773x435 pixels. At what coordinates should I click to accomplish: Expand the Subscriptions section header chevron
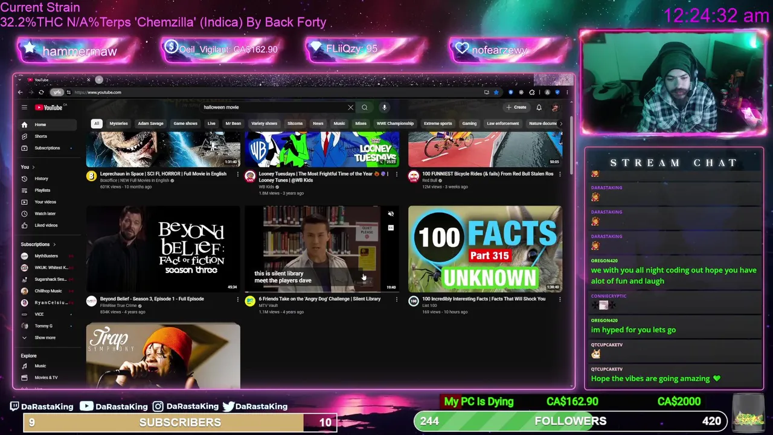pos(54,245)
